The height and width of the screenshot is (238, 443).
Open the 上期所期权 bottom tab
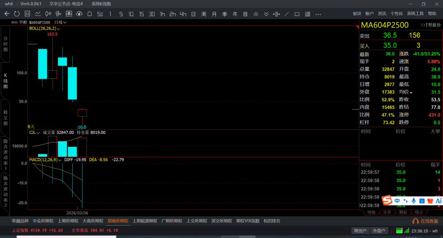pos(68,221)
